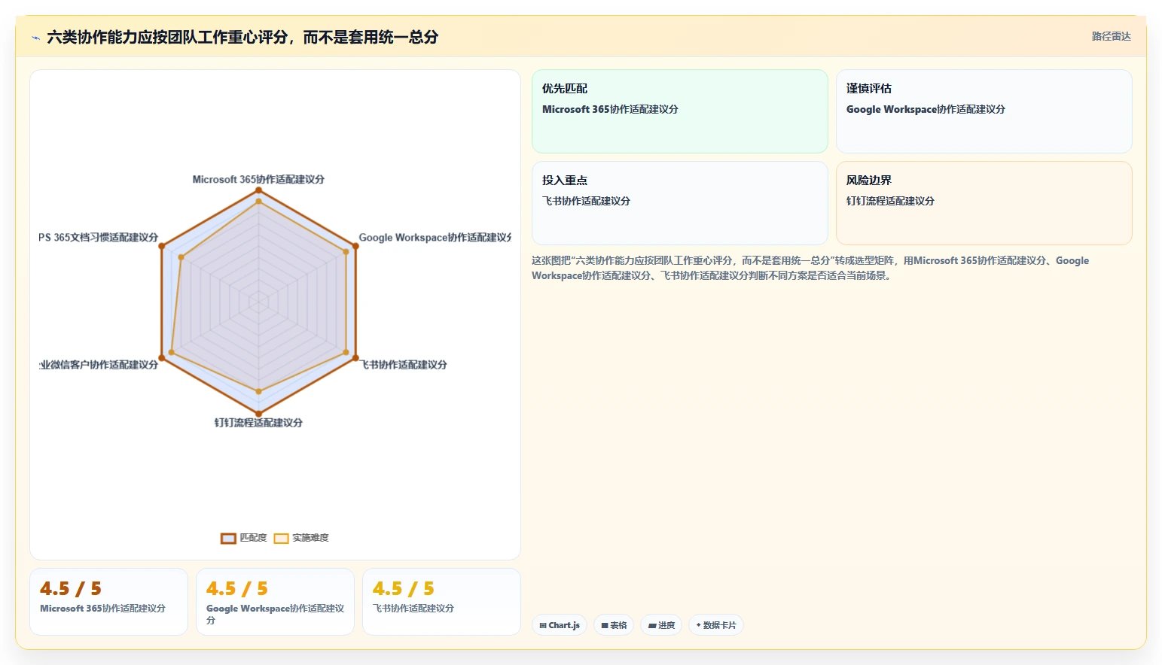Screen dimensions: 1162x665
Task: Toggle the 匹配度 legend swatch
Action: pyautogui.click(x=228, y=538)
